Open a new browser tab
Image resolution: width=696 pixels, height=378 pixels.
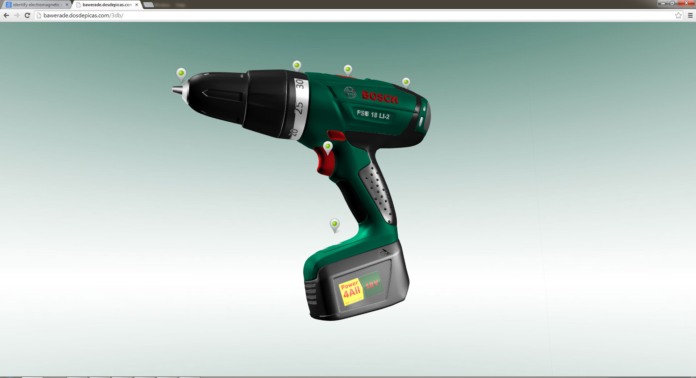[x=148, y=5]
